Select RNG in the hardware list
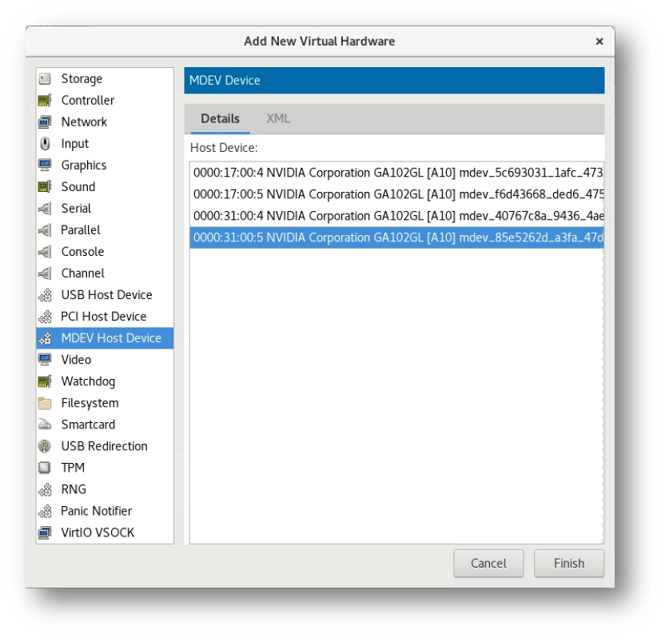The image size is (665, 638). point(105,489)
